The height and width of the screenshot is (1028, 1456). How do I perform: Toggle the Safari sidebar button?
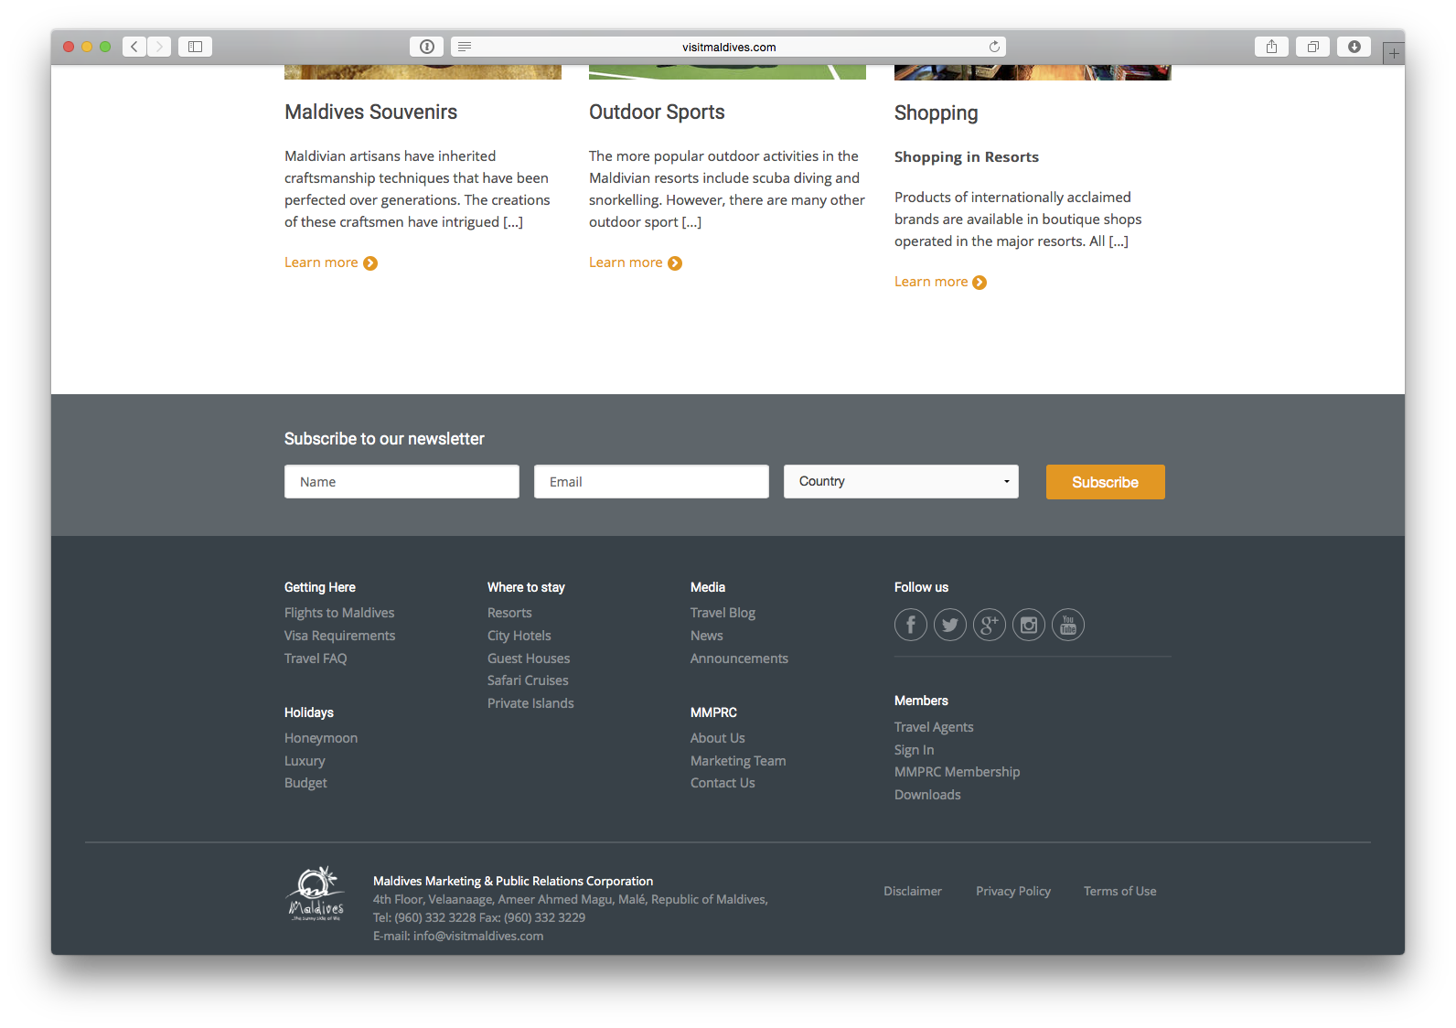coord(195,47)
